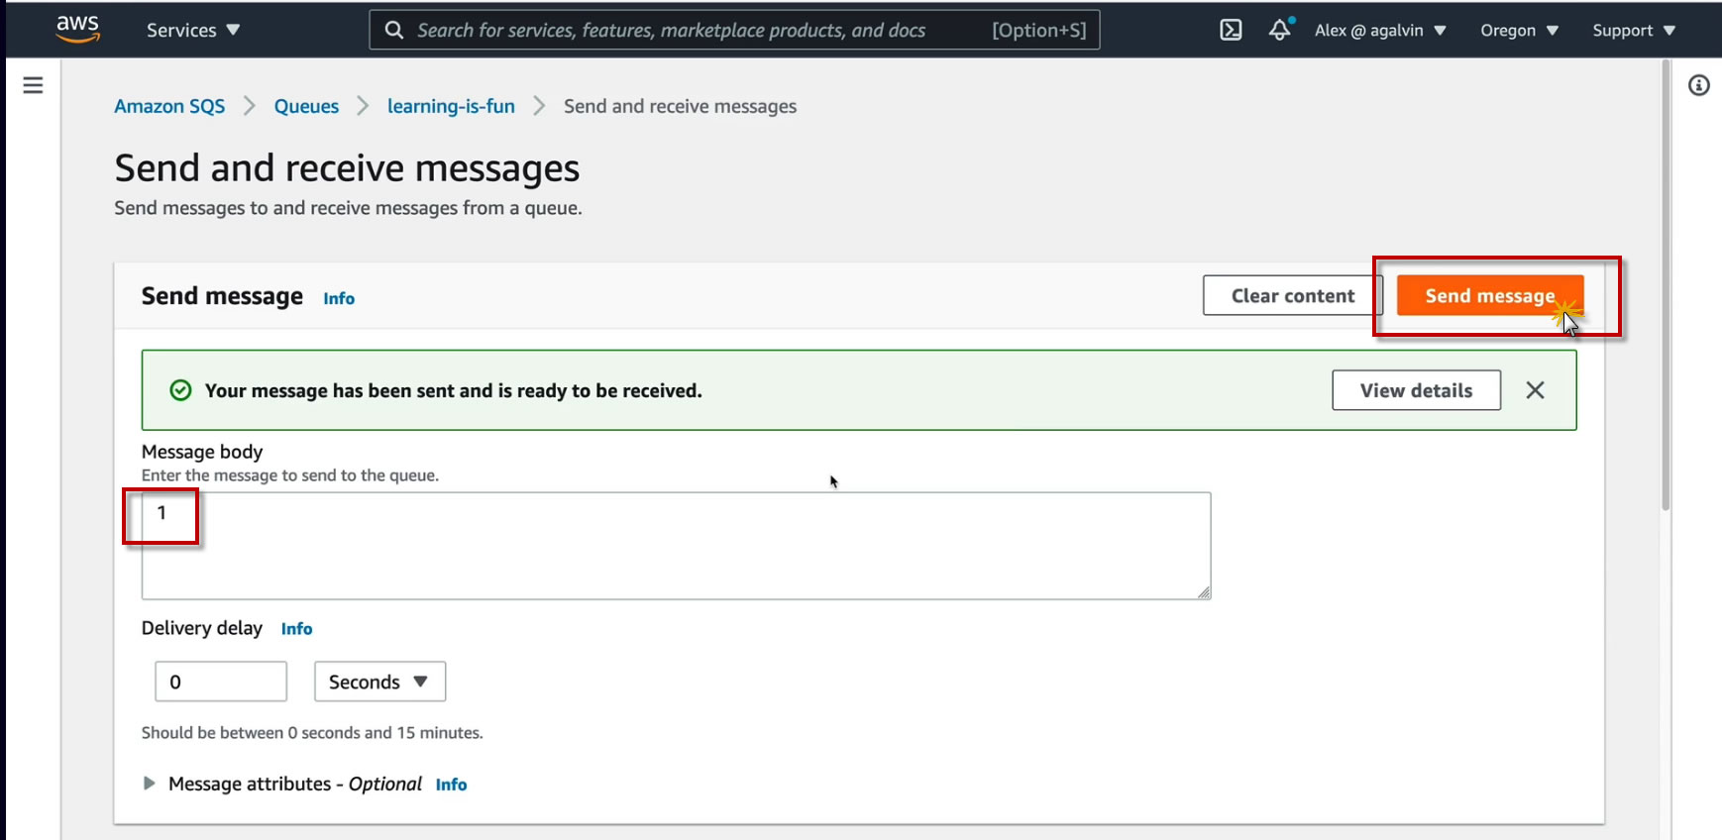Choose the Seconds delay unit dropdown

point(379,682)
